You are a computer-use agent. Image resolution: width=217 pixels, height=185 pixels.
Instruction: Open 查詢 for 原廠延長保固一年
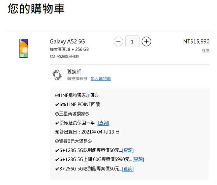[x=103, y=123]
